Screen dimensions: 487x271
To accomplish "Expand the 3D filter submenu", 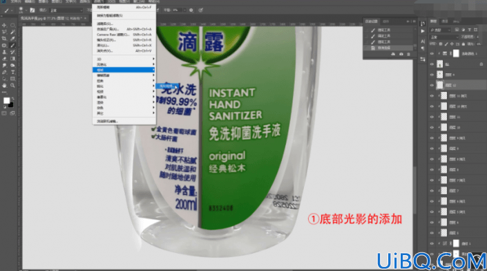I will tap(124, 59).
